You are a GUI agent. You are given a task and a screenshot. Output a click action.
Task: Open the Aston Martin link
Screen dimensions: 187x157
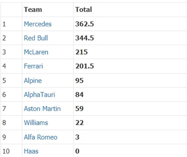click(x=42, y=109)
